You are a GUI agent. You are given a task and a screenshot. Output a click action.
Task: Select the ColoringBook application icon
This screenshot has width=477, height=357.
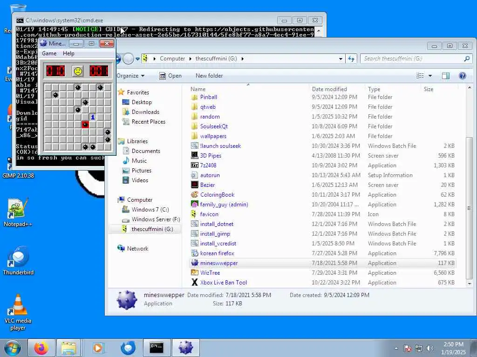click(x=194, y=195)
